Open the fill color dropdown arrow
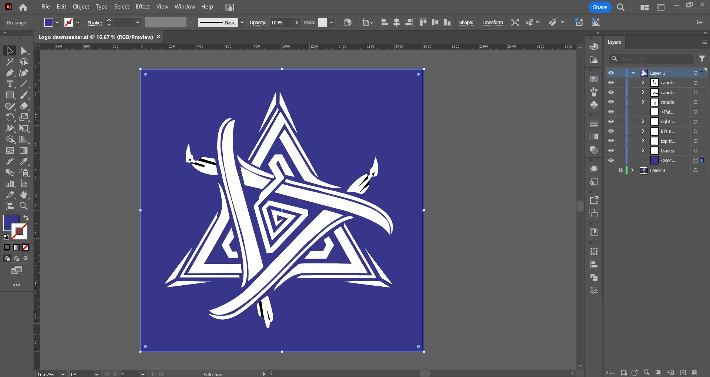The height and width of the screenshot is (377, 710). 57,23
